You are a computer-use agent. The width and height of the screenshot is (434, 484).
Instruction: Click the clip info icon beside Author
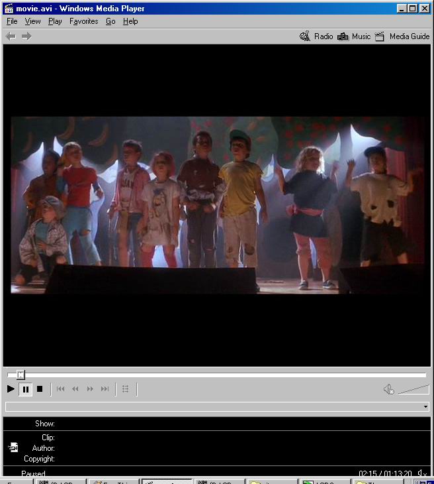13,448
